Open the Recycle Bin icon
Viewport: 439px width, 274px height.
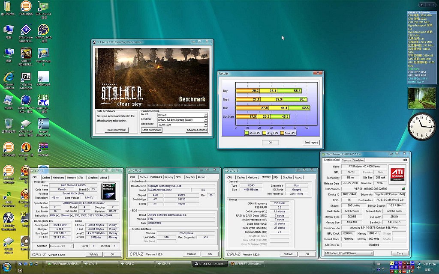point(9,125)
